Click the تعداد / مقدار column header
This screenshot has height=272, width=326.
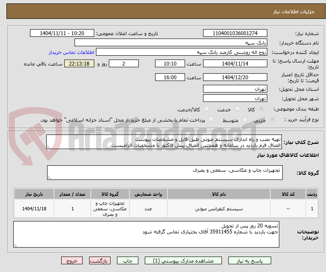pyautogui.click(x=72, y=194)
